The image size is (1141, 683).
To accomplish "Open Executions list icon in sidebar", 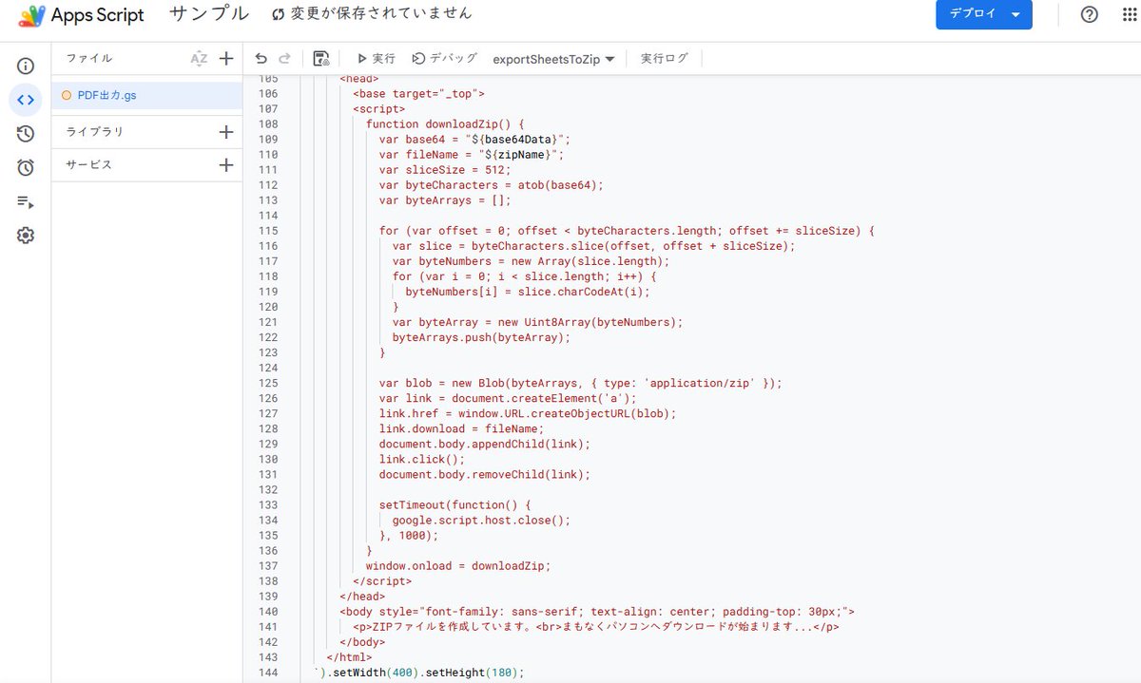I will (x=26, y=201).
